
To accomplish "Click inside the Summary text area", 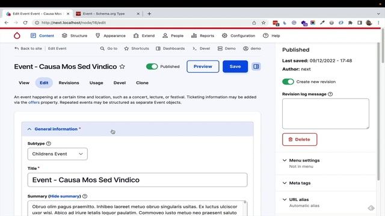I will click(x=138, y=209).
